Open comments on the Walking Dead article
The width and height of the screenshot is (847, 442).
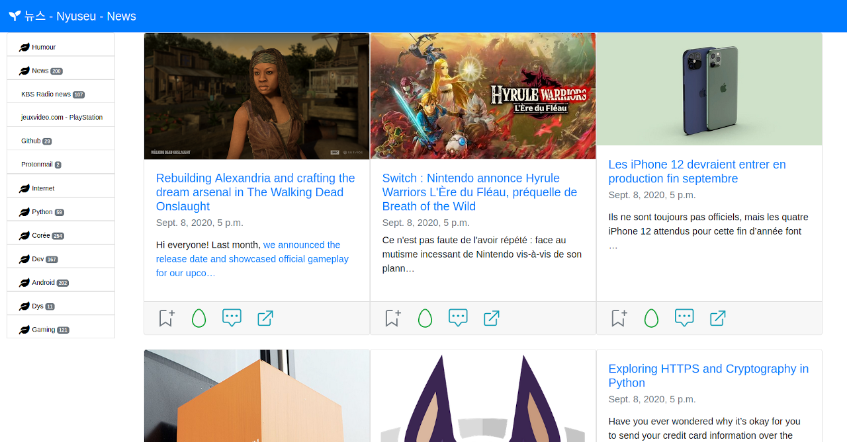click(x=232, y=318)
